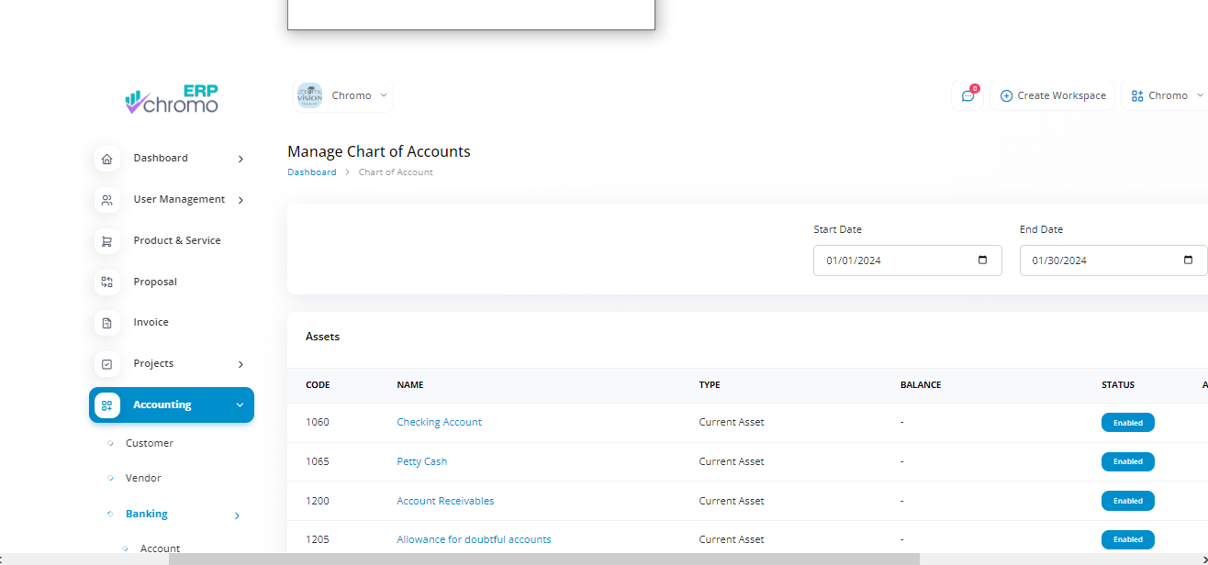Expand the Banking submenu chevron
Viewport: 1208px width, 565px height.
click(x=237, y=515)
